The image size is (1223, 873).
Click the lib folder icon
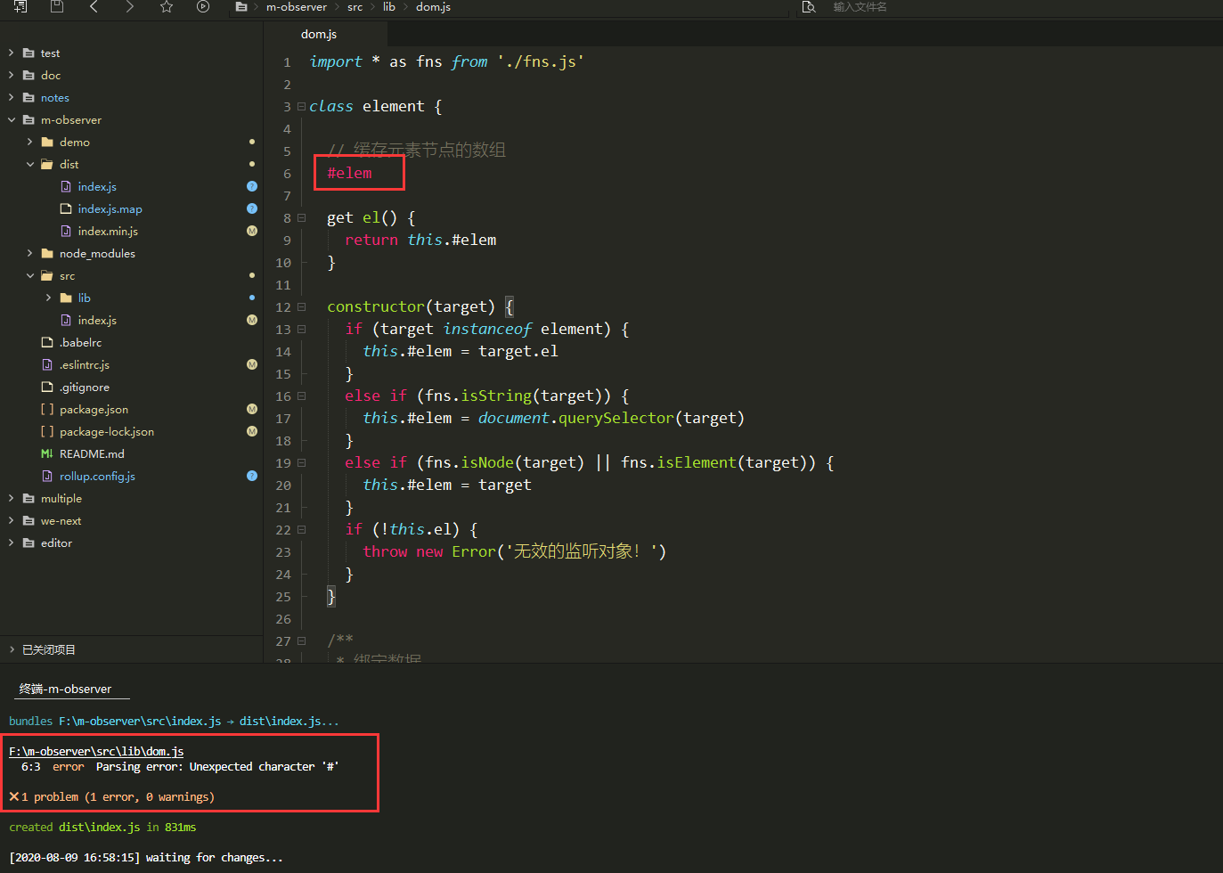pyautogui.click(x=66, y=298)
